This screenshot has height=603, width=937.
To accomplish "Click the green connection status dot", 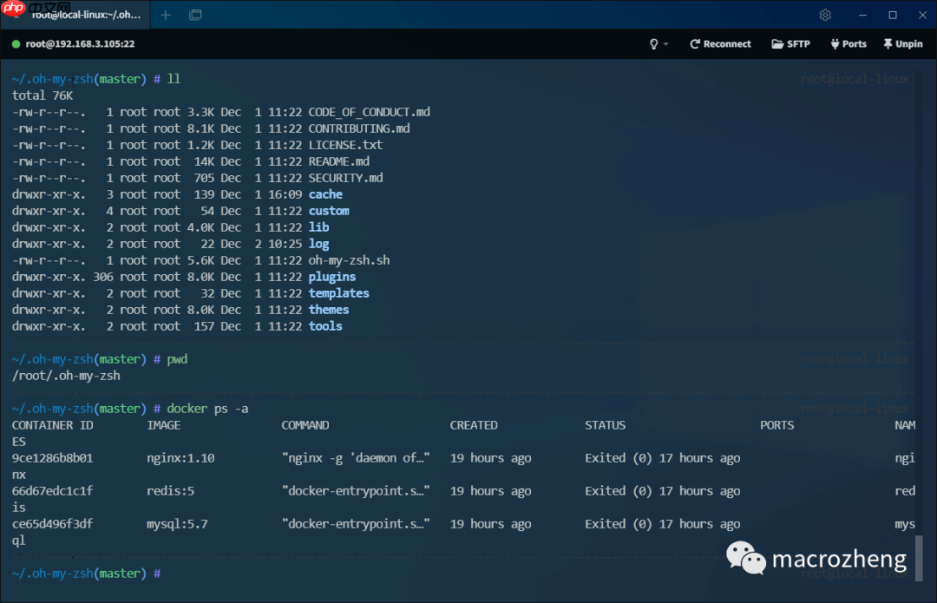I will click(16, 43).
